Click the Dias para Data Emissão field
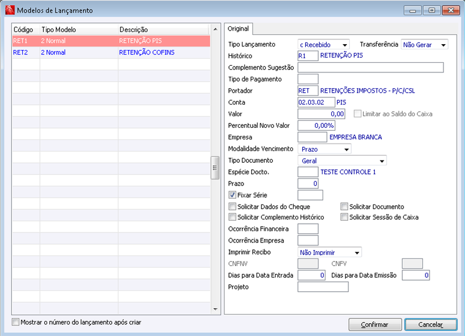Screen dimensions: 465x336 [x=416, y=275]
